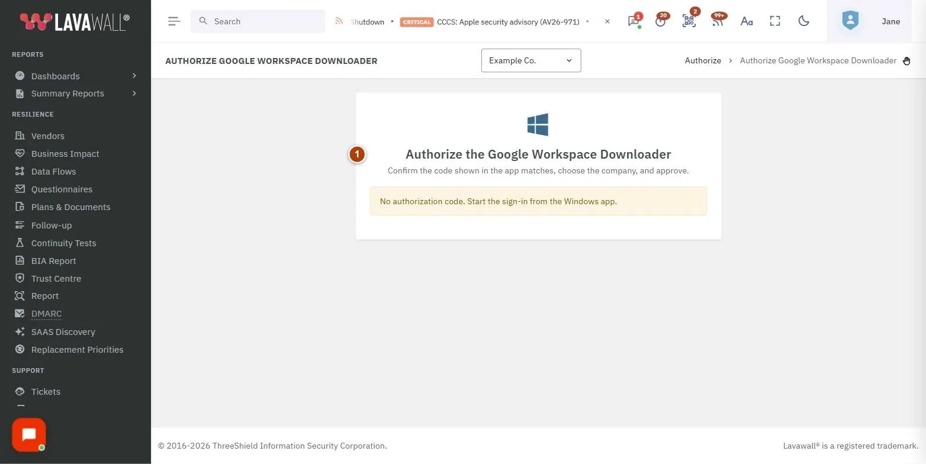Click the Tickets icon under Support
926x464 pixels.
coord(20,391)
